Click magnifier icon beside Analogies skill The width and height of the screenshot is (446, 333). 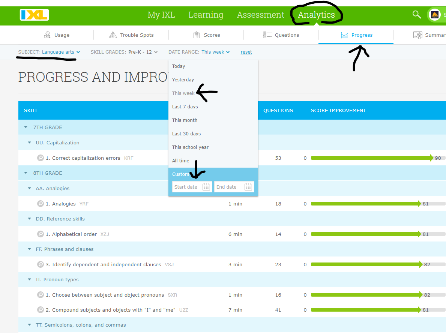point(41,204)
